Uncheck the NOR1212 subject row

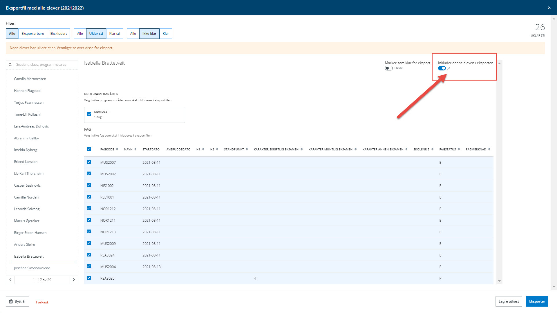(x=89, y=208)
